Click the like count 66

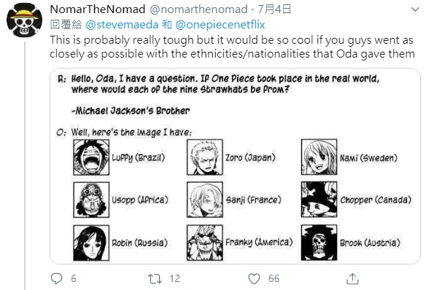click(273, 279)
